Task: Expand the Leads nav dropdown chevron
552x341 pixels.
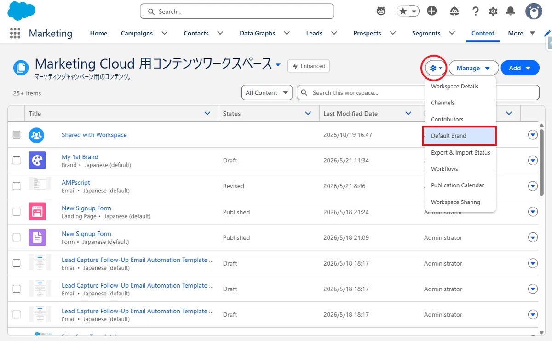Action: (x=334, y=33)
